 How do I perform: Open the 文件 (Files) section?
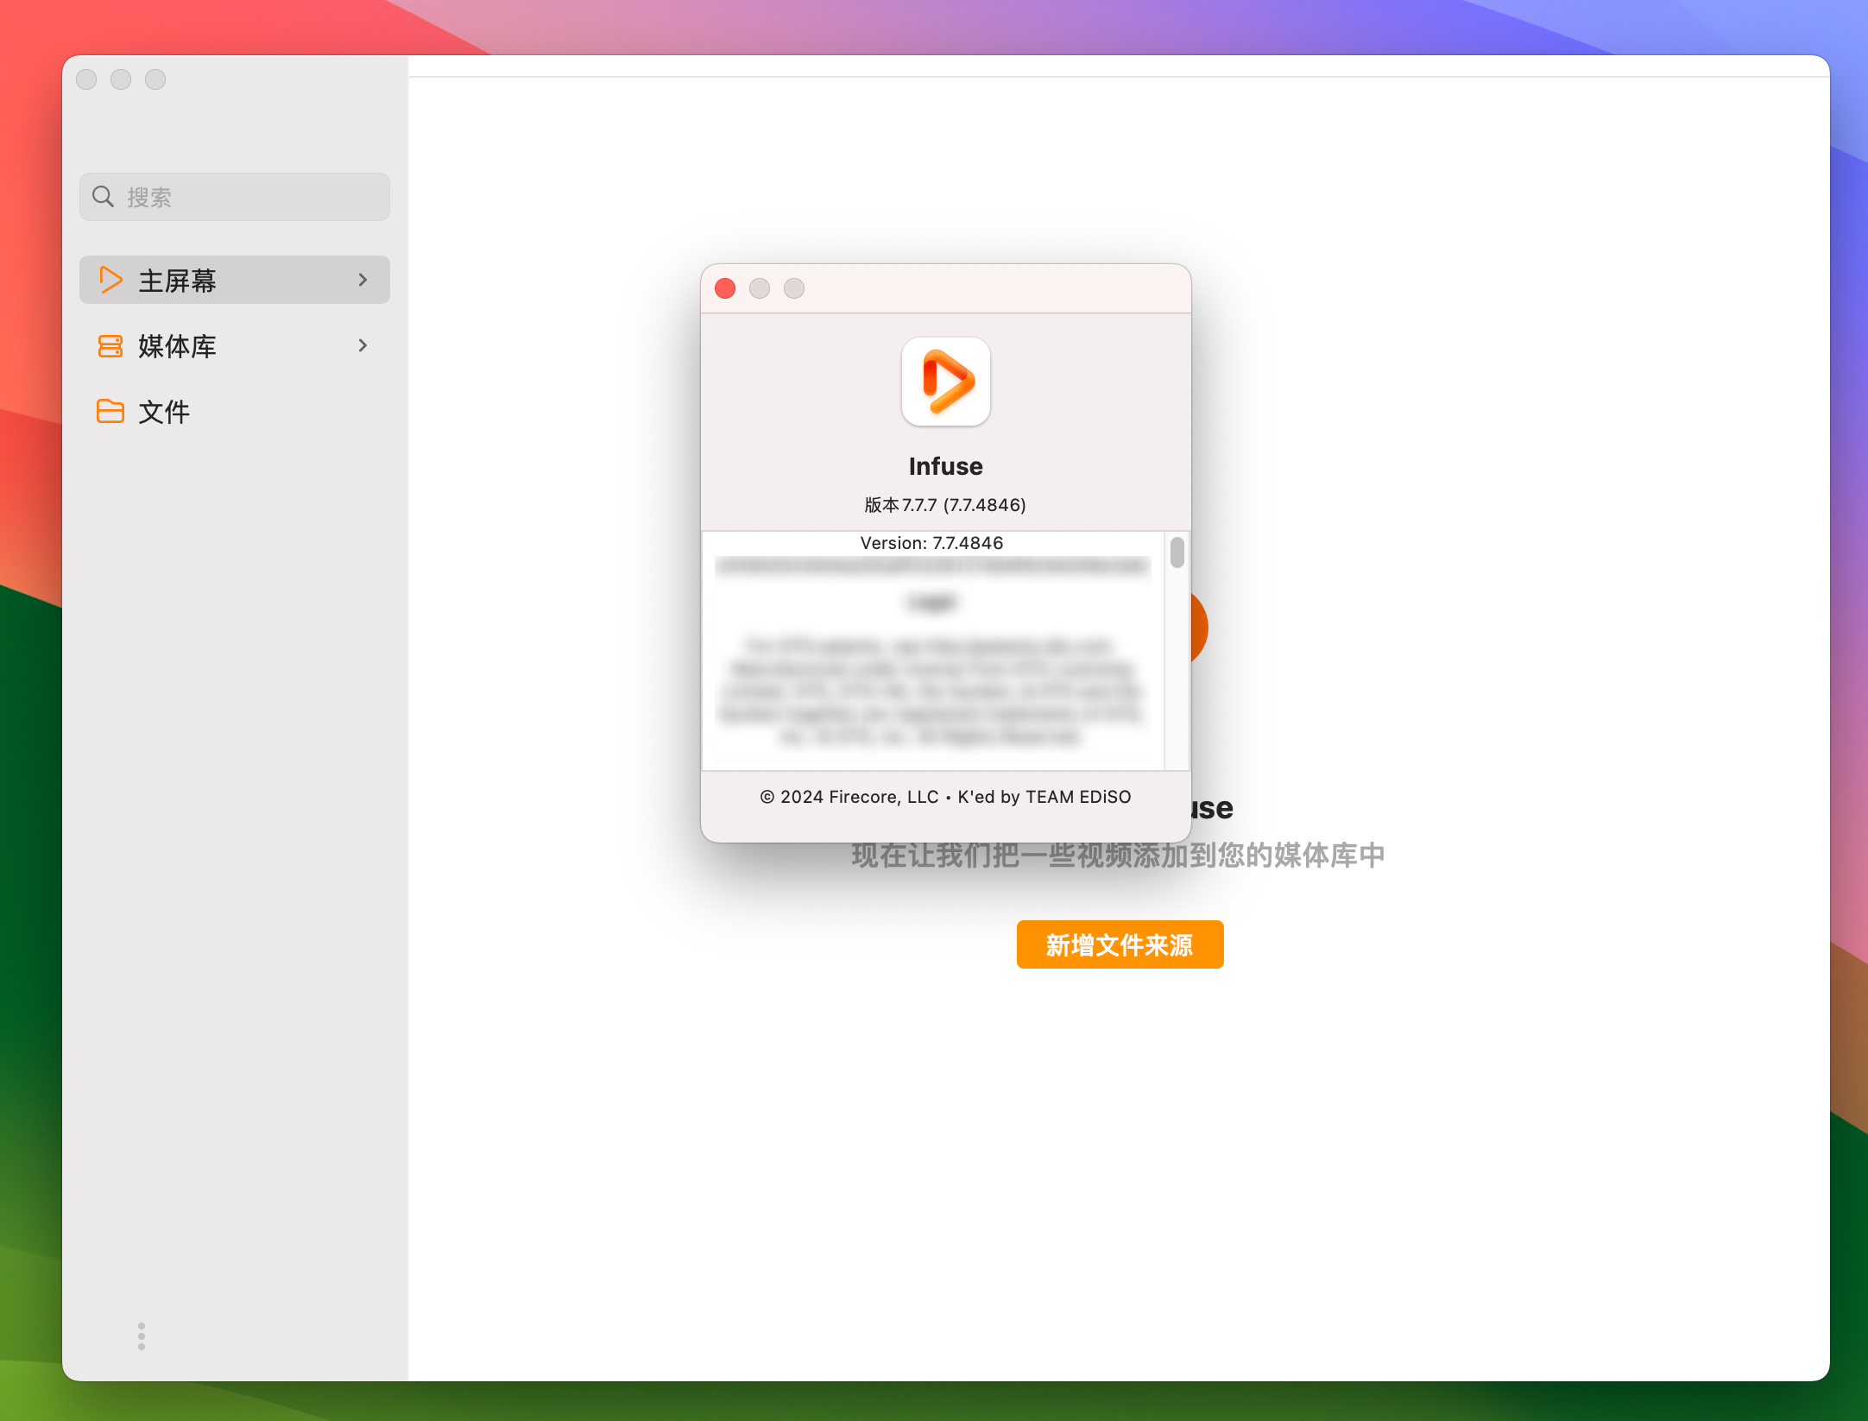(x=162, y=410)
